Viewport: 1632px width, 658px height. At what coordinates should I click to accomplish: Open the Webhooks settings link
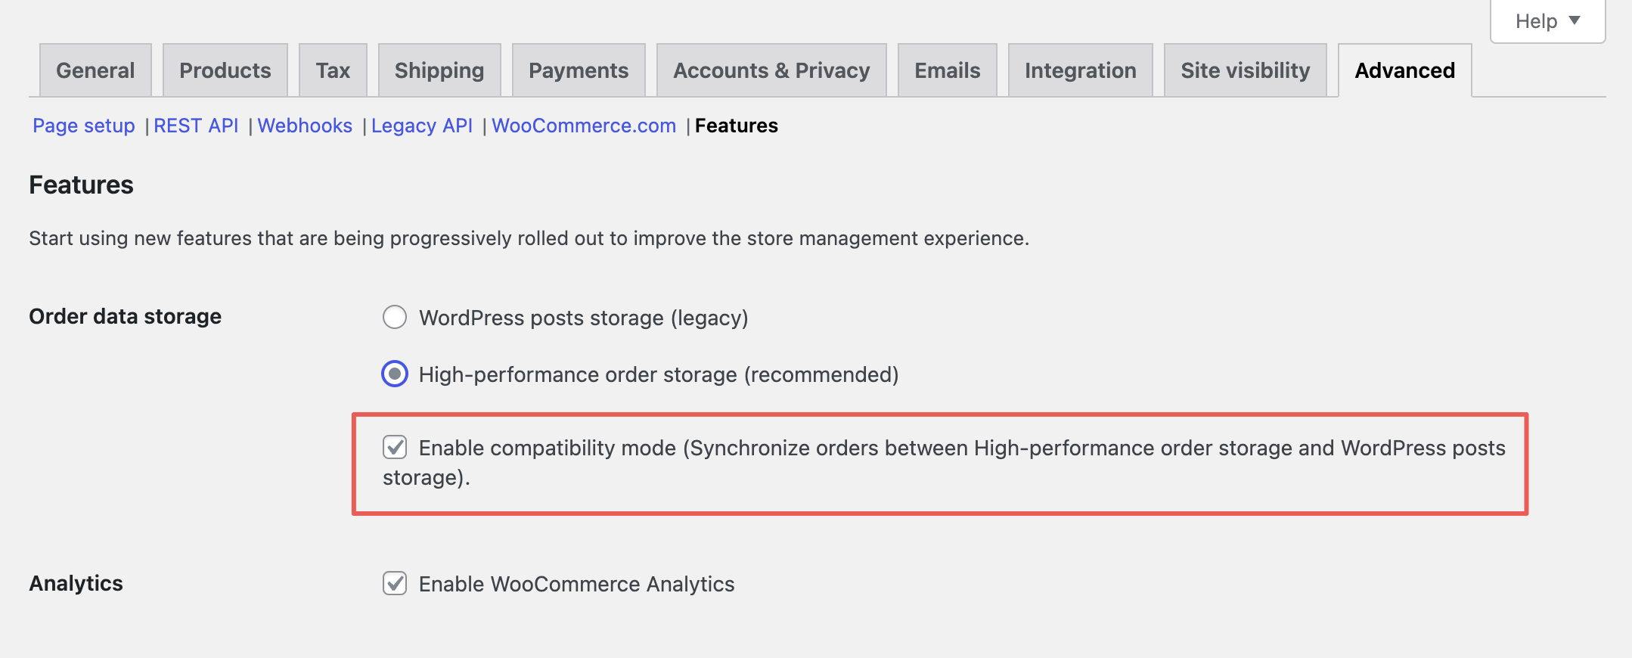tap(305, 126)
